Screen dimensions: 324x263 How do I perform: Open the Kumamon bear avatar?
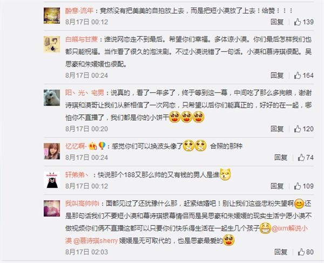coord(52,180)
